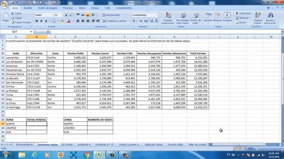
Task: Open Revisar tab
Action: click(x=95, y=8)
